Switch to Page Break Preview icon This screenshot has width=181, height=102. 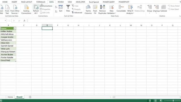coord(161,101)
